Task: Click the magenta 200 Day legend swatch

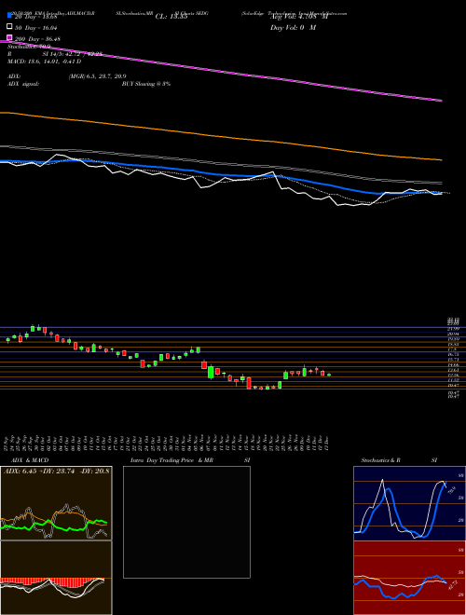Action: click(x=9, y=38)
